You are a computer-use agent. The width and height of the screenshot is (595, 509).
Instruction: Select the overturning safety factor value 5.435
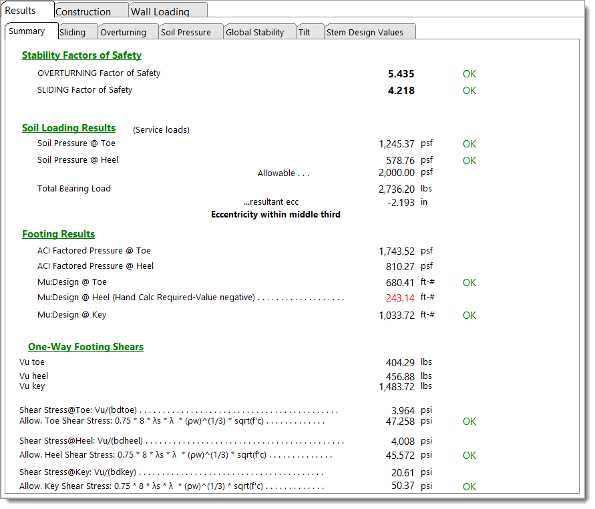[x=401, y=74]
